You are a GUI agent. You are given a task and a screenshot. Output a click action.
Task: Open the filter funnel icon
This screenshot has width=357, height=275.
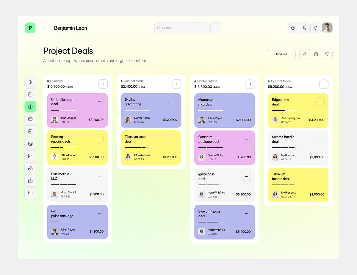pyautogui.click(x=327, y=54)
